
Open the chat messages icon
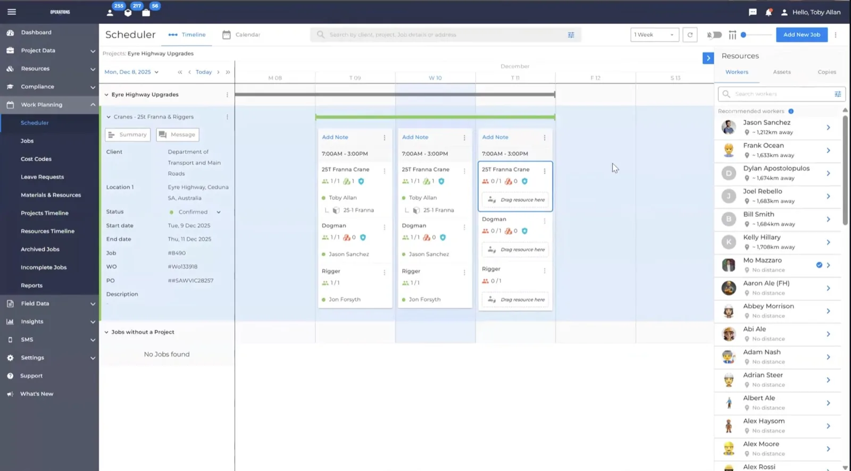click(753, 12)
